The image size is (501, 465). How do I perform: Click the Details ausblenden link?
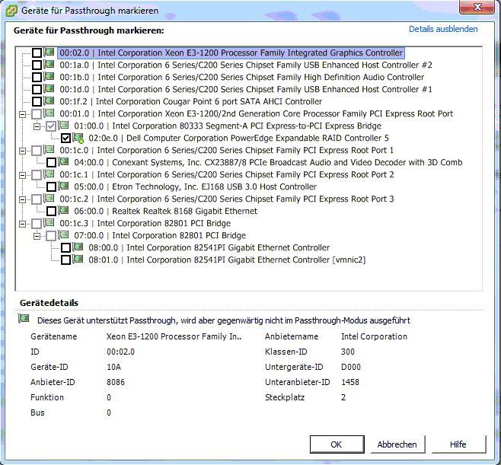(x=443, y=29)
